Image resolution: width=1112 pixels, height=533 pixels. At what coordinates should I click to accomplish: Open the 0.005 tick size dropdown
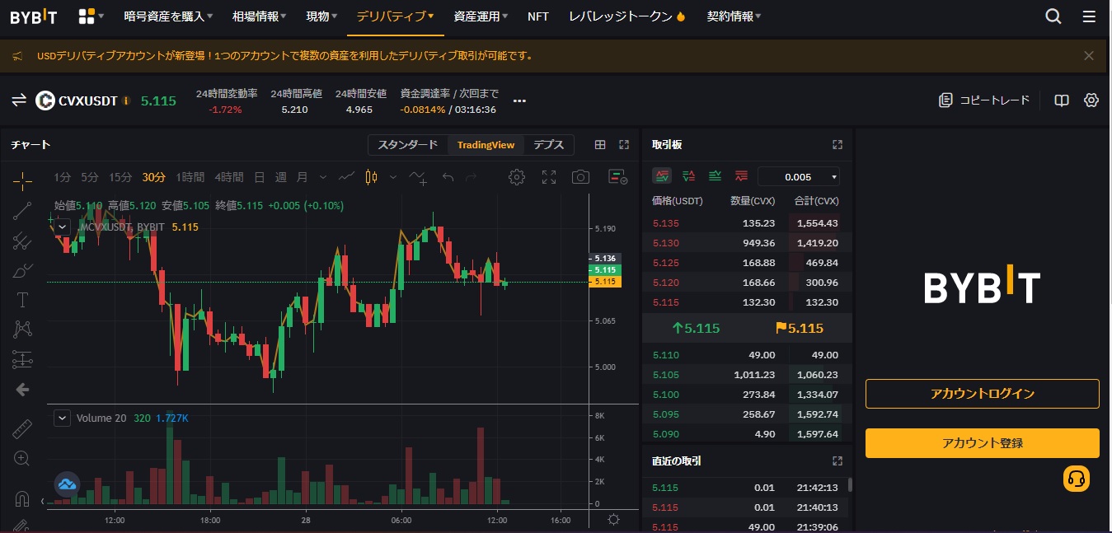[x=797, y=176]
